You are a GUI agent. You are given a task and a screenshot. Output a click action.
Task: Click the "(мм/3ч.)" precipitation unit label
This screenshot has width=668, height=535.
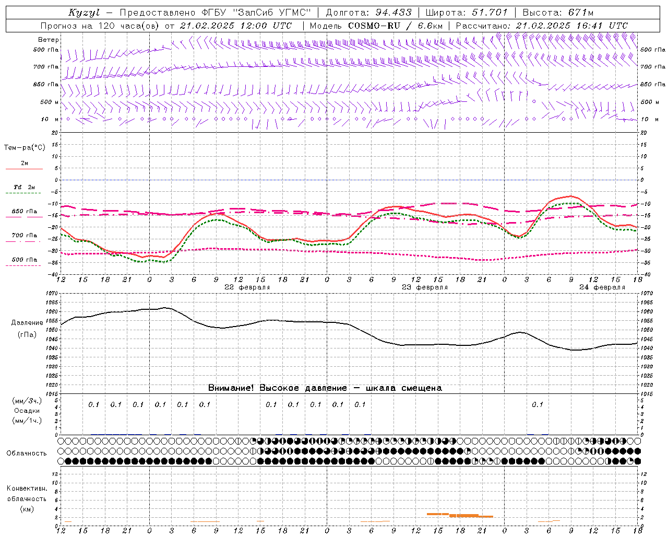27,401
